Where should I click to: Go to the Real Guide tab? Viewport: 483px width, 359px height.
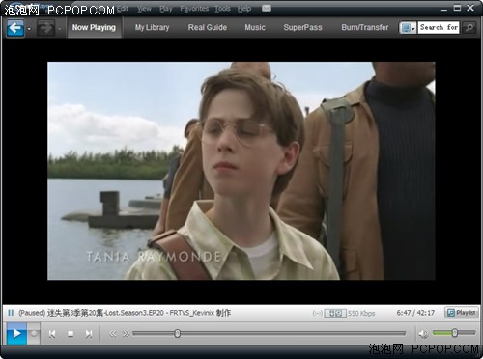pos(208,28)
